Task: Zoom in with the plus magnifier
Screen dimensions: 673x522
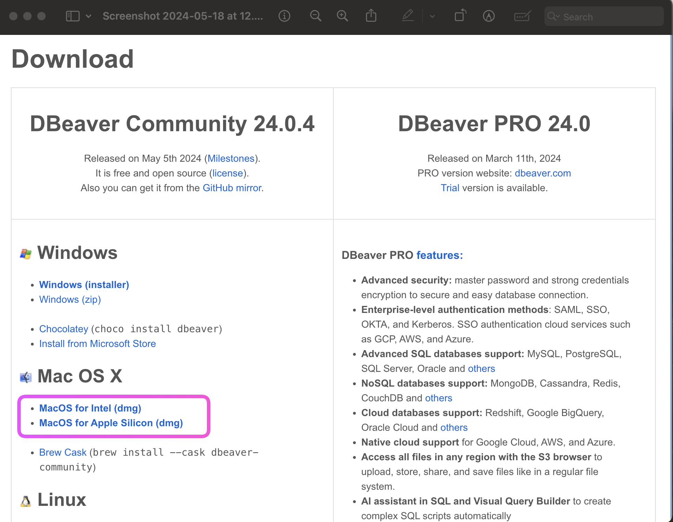Action: click(x=342, y=16)
